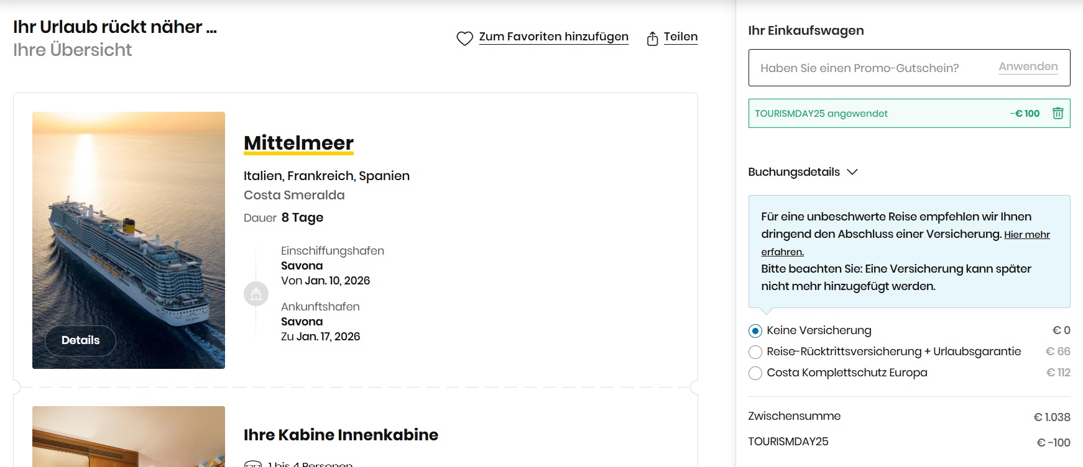Screen dimensions: 1083x467
Task: Click the Ihre Kabine Innenkabine heading
Action: coord(341,435)
